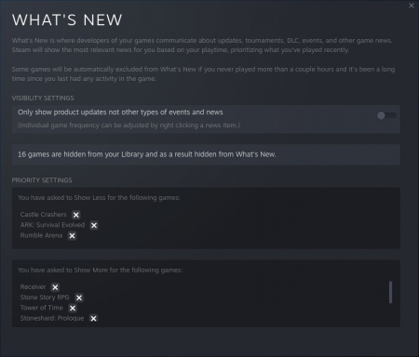The width and height of the screenshot is (419, 357).
Task: Remove ARK: Survival Evolved from Show Less
Action: point(94,225)
